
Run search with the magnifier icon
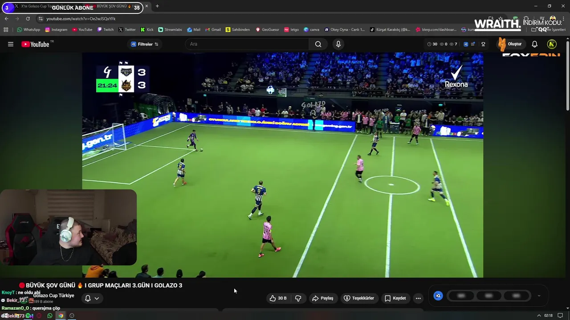tap(318, 44)
